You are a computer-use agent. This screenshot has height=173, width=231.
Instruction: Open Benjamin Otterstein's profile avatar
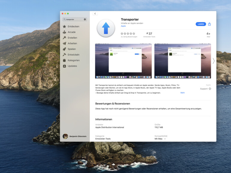point(65,136)
